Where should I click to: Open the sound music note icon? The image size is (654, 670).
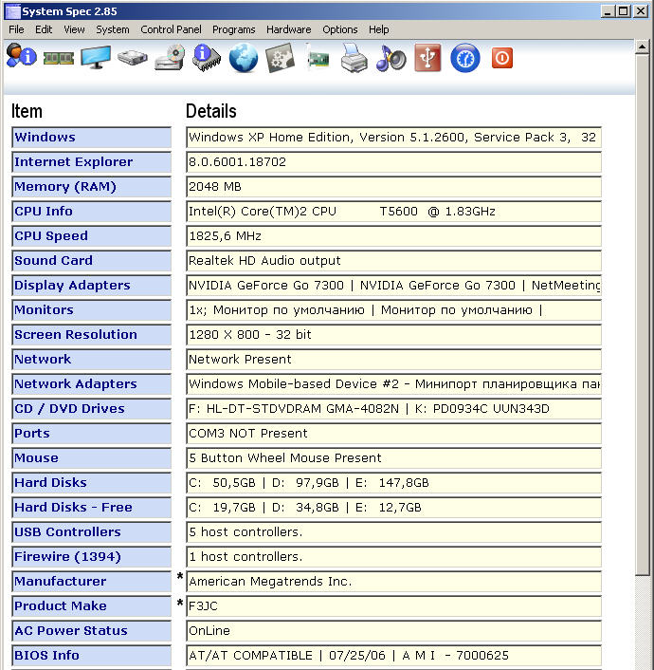point(391,59)
